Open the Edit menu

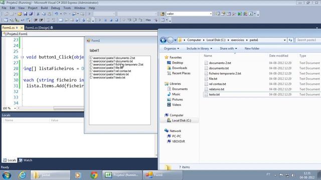click(x=12, y=8)
